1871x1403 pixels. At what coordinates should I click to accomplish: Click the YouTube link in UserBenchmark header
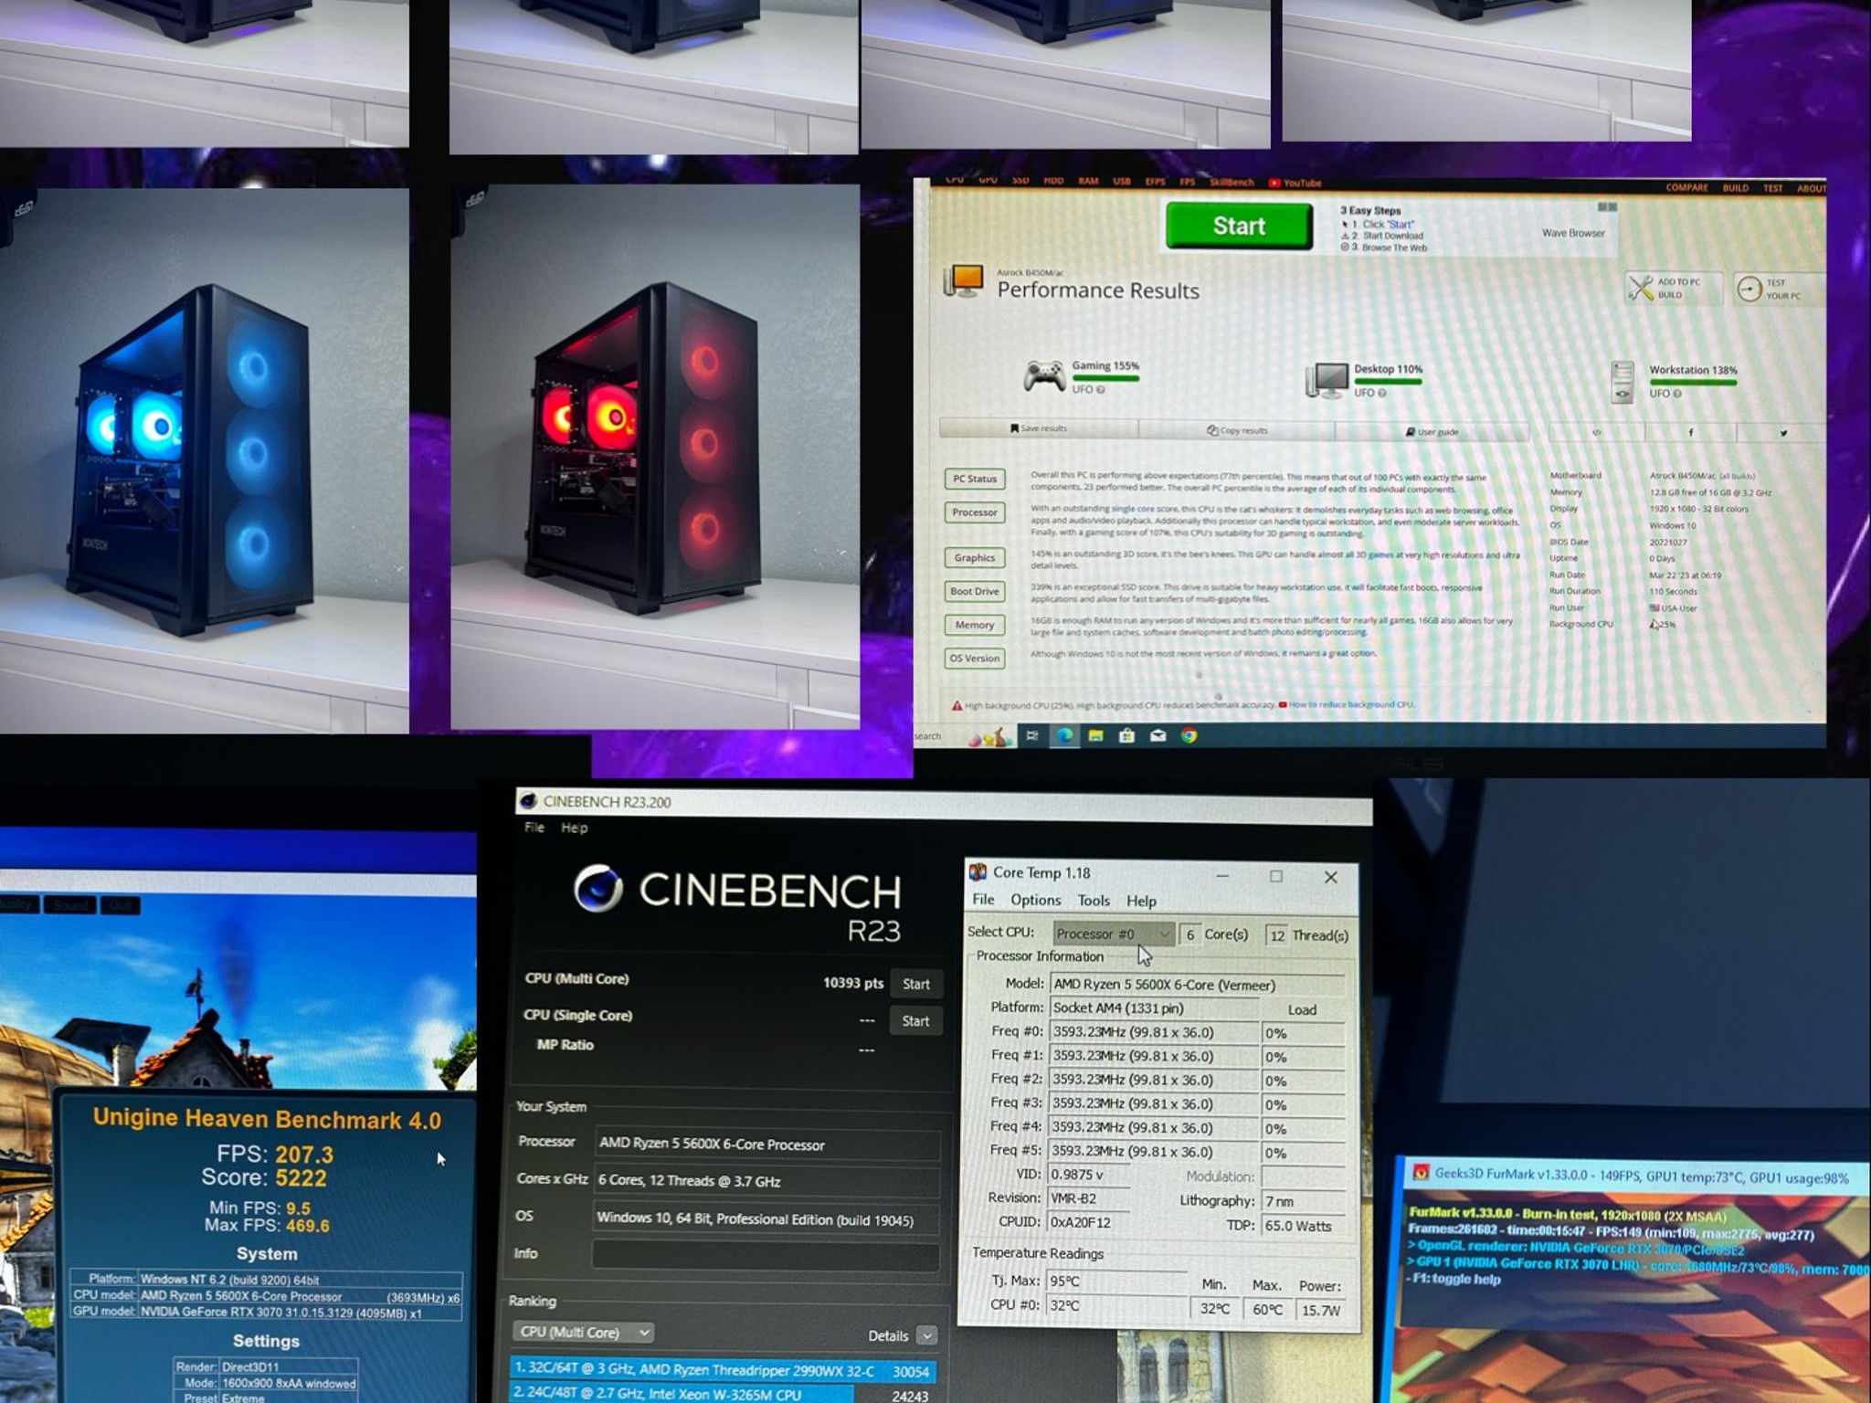click(1295, 183)
